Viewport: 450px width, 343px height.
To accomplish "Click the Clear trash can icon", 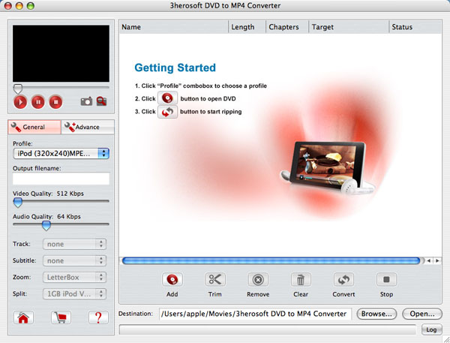I will pyautogui.click(x=300, y=279).
